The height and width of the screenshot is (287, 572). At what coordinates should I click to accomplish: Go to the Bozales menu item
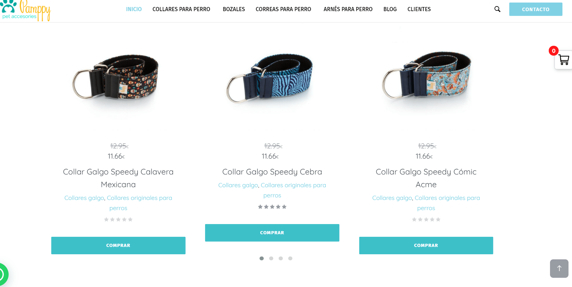234,9
